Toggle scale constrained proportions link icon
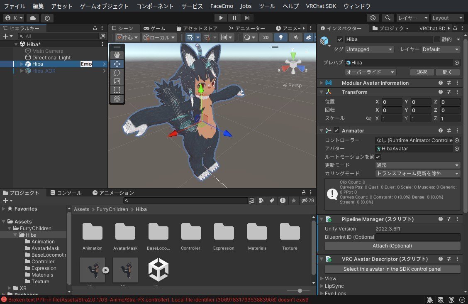 (369, 118)
